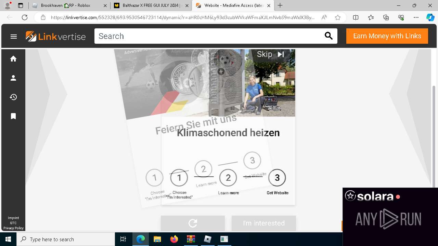This screenshot has height=246, width=438.
Task: Open the Privacy Policy link
Action: (13, 228)
